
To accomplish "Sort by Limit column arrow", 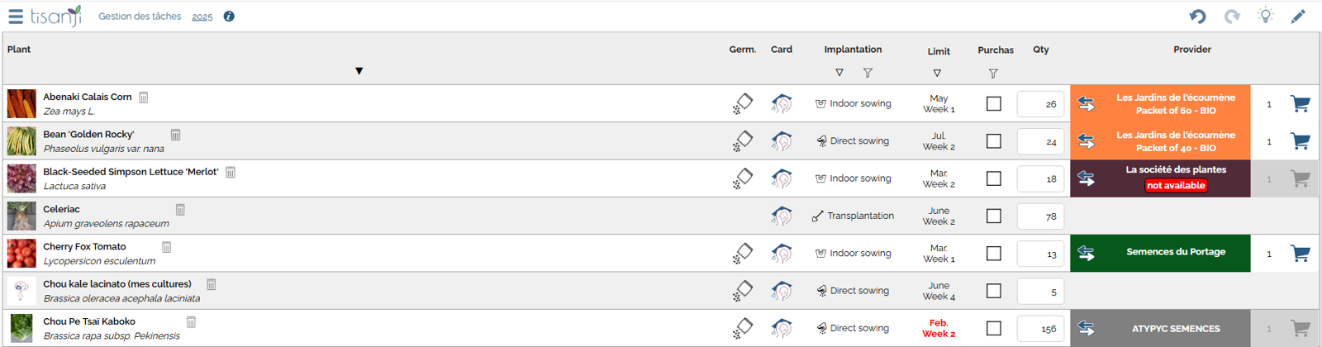I will [x=937, y=74].
